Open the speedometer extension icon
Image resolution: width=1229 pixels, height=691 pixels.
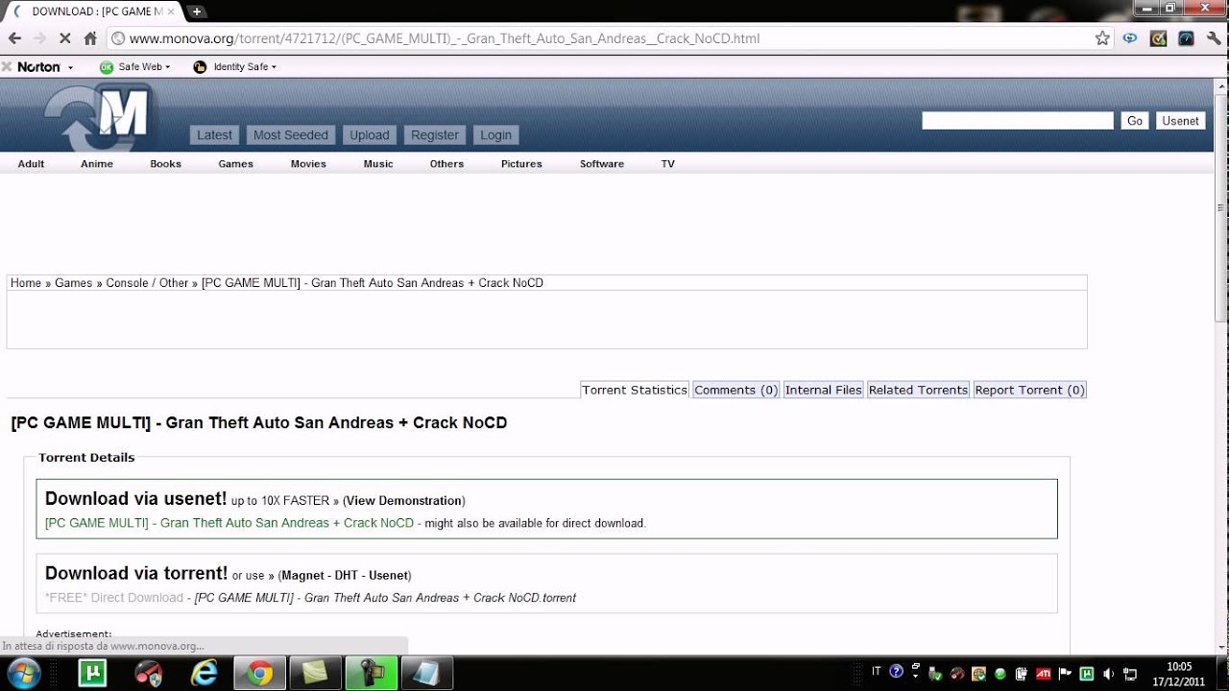click(x=1186, y=38)
